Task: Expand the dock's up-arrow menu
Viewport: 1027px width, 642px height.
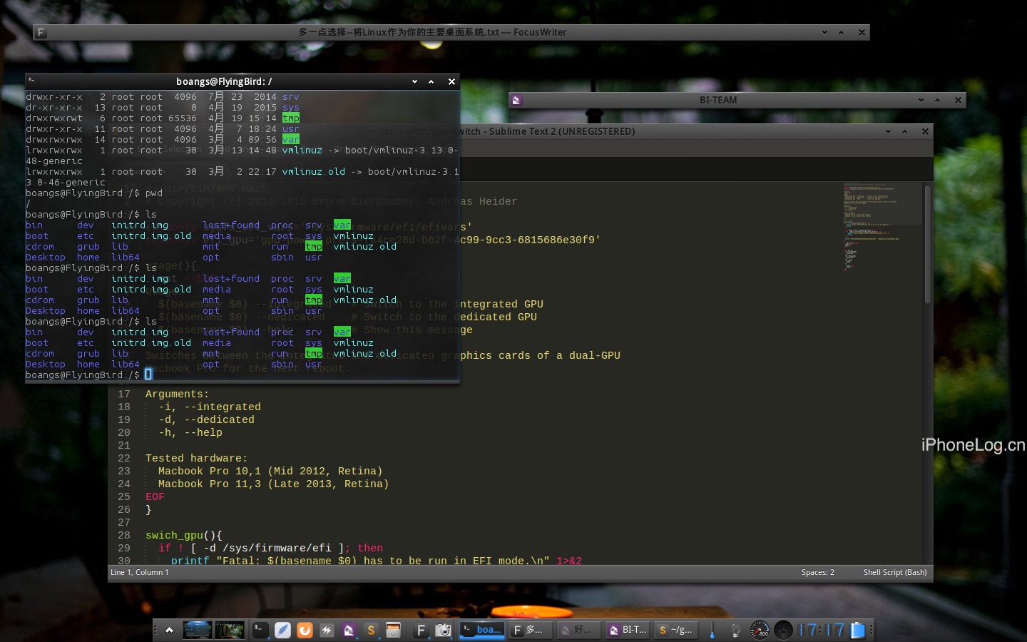Action: point(169,630)
